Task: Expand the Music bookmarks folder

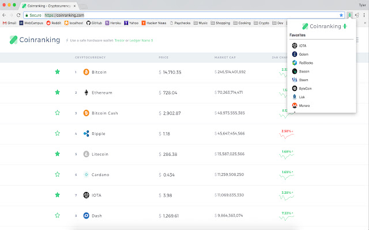Action: (201, 23)
